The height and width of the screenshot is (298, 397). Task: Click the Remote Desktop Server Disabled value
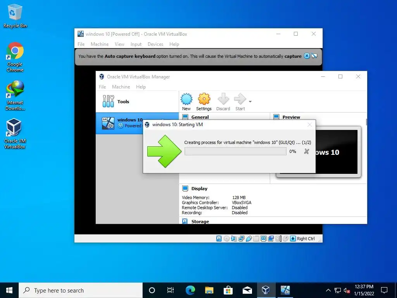pyautogui.click(x=240, y=208)
